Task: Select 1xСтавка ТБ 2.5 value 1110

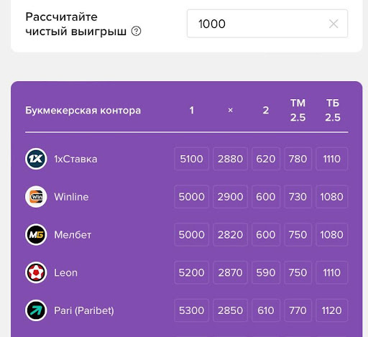Action: pos(332,159)
